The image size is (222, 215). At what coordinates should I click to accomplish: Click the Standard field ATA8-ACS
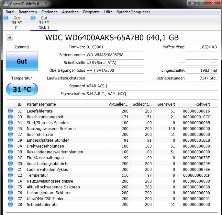pos(152,86)
